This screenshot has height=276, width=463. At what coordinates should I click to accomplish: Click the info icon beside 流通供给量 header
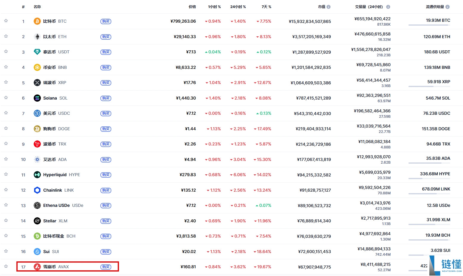(447, 7)
